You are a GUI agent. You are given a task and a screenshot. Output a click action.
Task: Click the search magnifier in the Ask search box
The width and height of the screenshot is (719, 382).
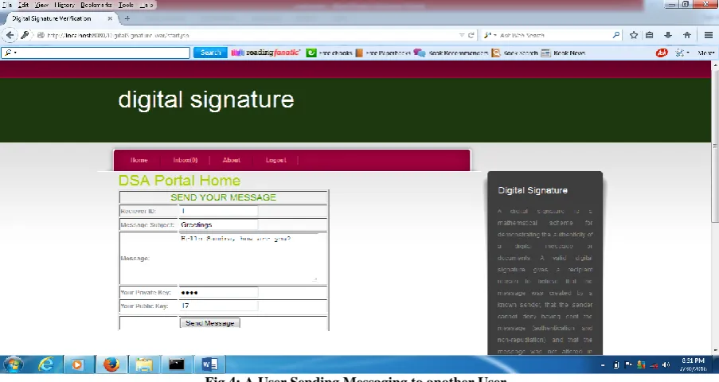[x=615, y=35]
